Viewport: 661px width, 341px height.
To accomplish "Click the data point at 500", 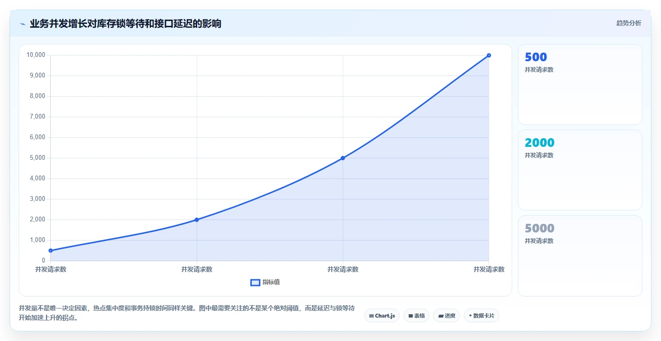I will pyautogui.click(x=50, y=251).
